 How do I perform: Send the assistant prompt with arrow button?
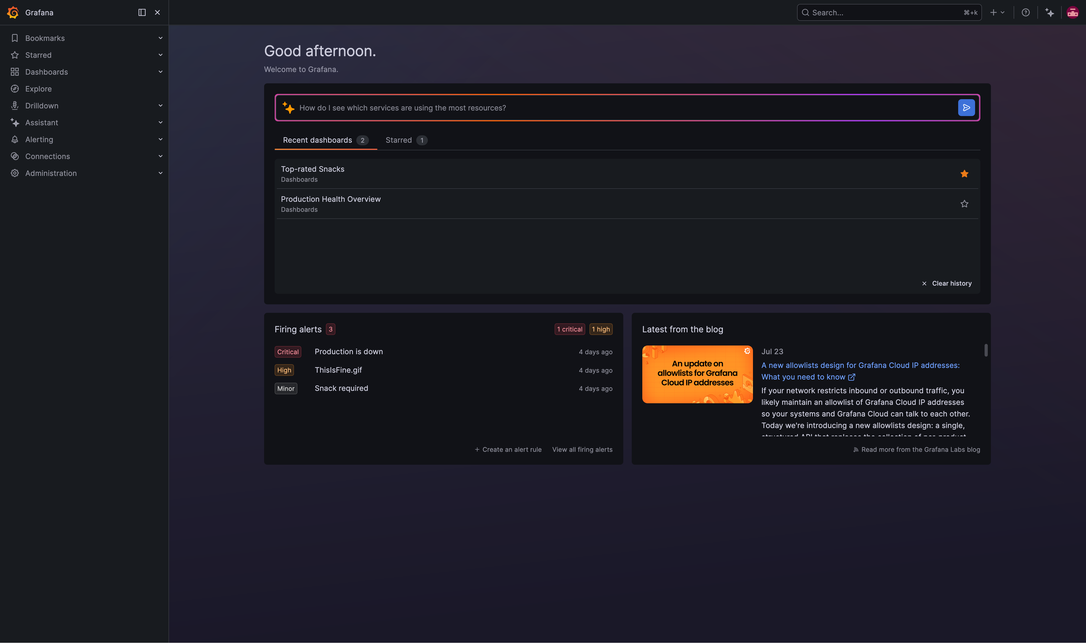tap(966, 108)
